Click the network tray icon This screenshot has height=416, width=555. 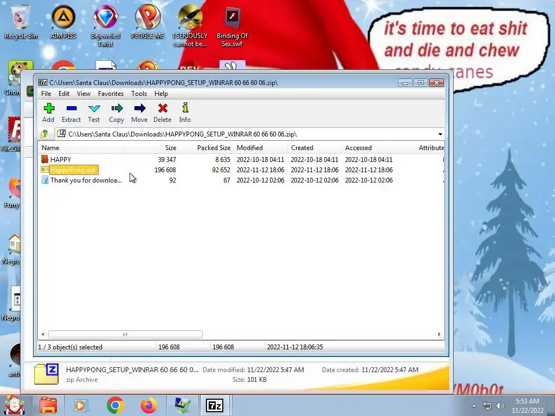[x=487, y=406]
